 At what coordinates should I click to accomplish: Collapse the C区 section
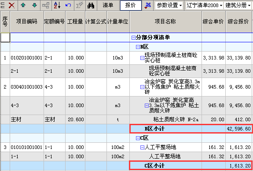(138, 138)
